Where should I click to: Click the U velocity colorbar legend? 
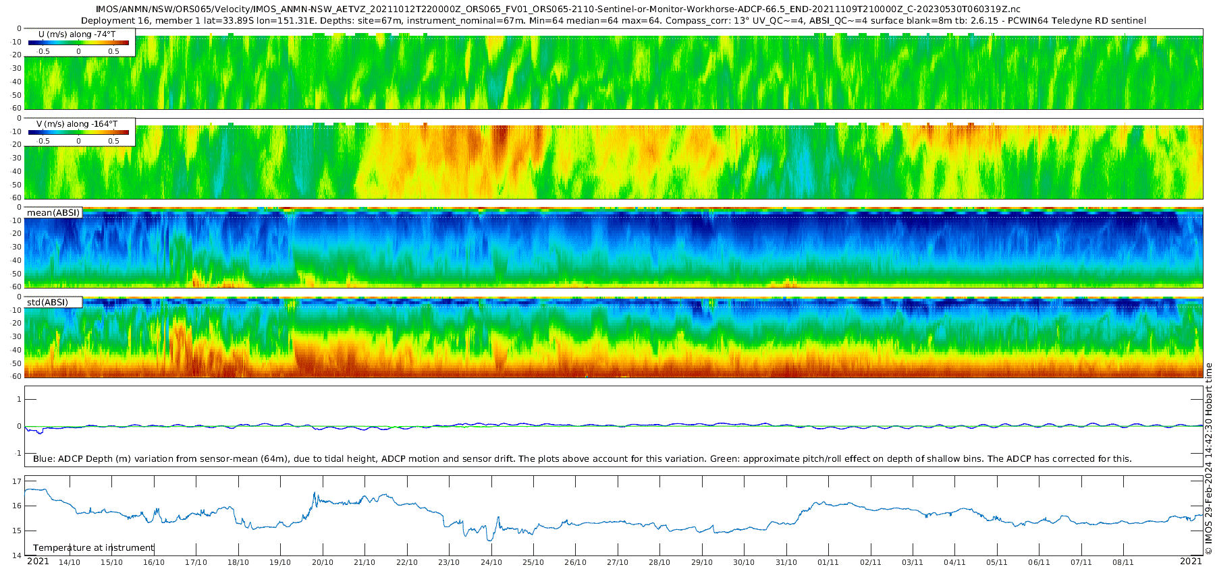click(80, 42)
